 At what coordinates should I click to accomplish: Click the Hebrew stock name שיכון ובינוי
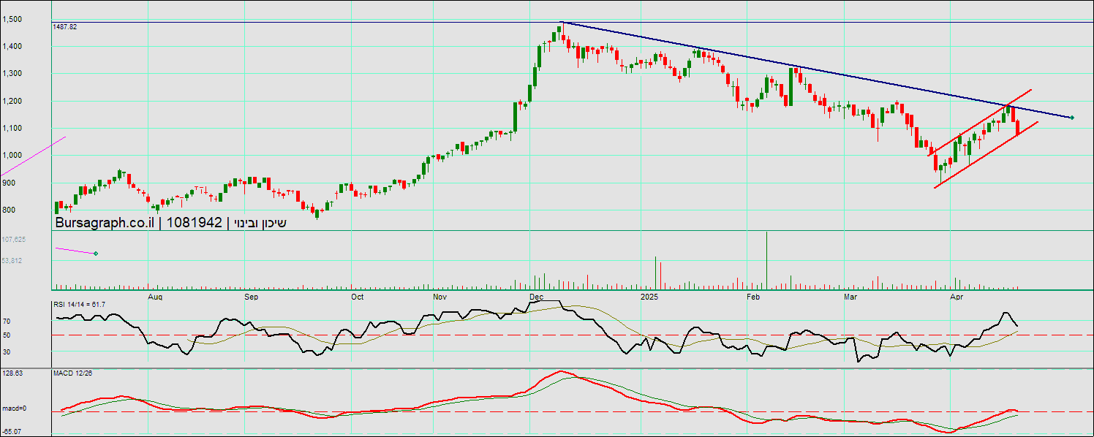click(x=260, y=223)
